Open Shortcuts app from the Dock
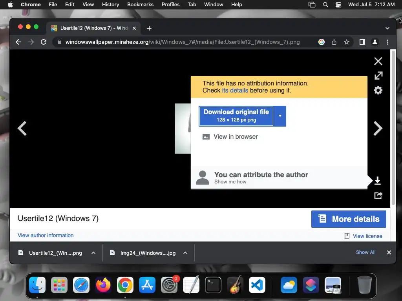 311,285
